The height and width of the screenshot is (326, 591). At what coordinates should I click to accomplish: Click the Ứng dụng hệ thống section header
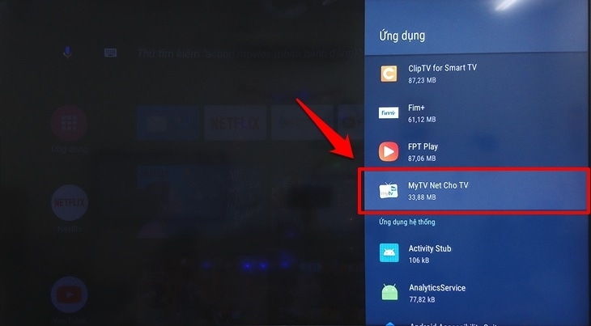click(407, 222)
